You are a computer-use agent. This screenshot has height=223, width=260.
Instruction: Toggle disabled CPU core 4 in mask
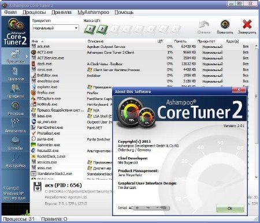126,29
